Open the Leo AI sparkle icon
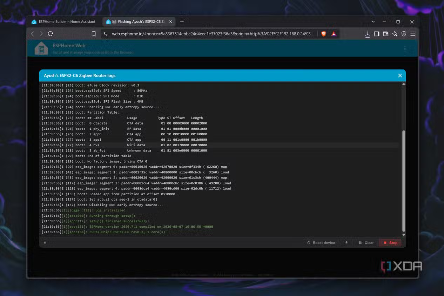This screenshot has height=296, width=444. [395, 34]
